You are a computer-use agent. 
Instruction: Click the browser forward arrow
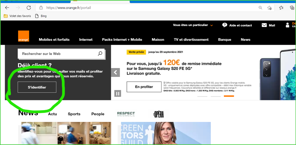pyautogui.click(x=18, y=8)
